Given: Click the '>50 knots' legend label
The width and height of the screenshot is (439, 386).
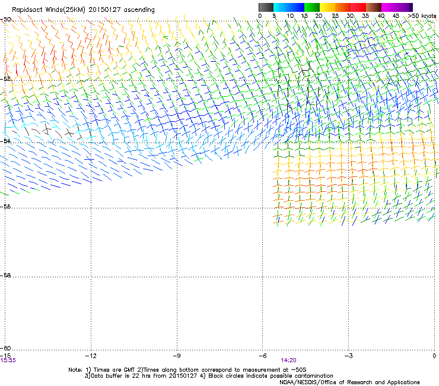Looking at the screenshot, I should [x=422, y=16].
